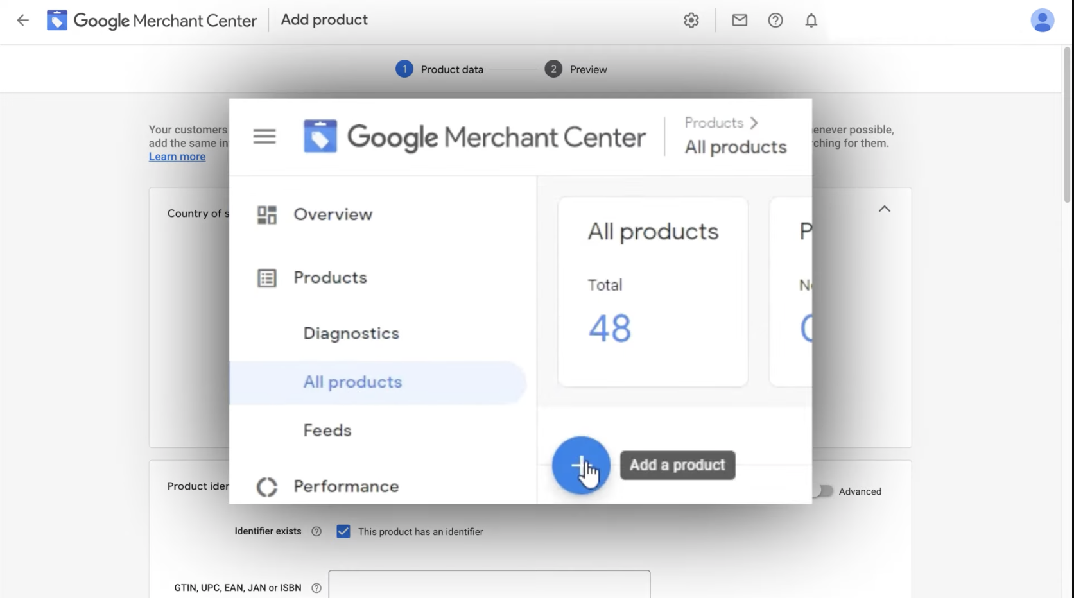The height and width of the screenshot is (598, 1074).
Task: Click the Products breadcrumb link
Action: 714,123
